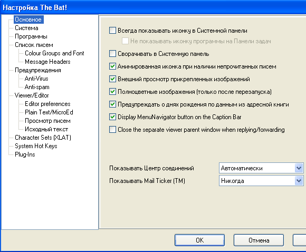The height and width of the screenshot is (252, 306).
Task: Enable always show icon in System tray checkbox
Action: point(112,31)
